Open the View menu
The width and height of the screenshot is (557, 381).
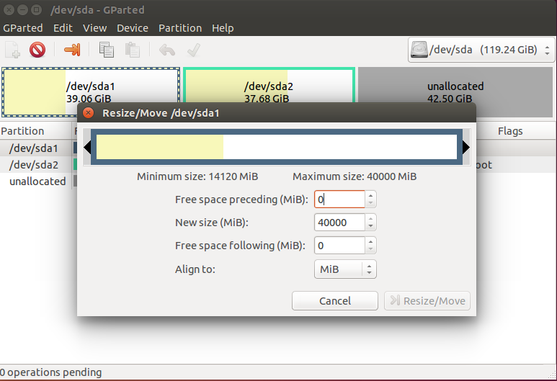click(x=95, y=28)
